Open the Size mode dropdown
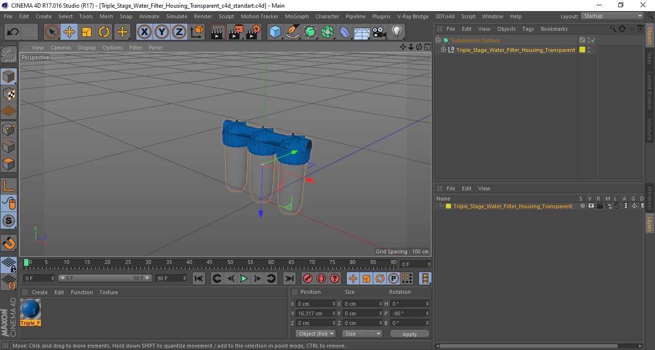This screenshot has height=350, width=655. [x=362, y=334]
